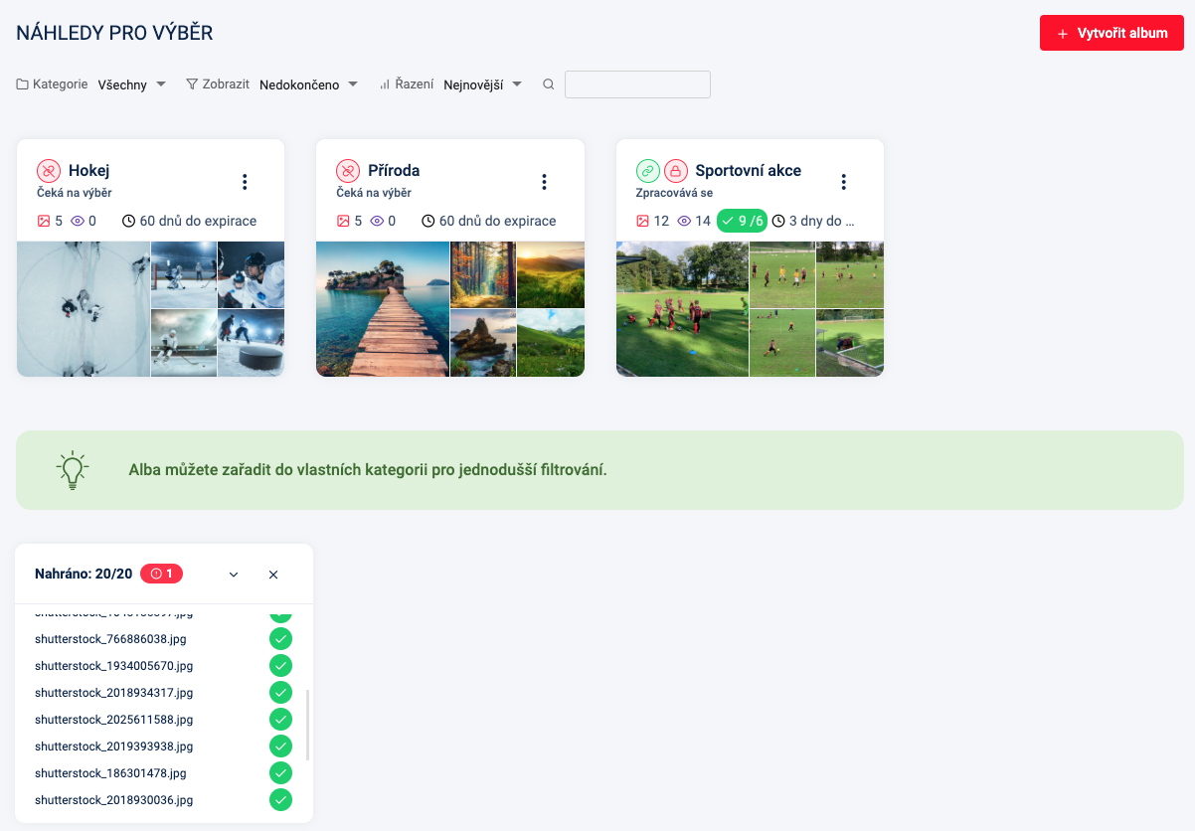Click the upload list scrollbar

click(x=307, y=726)
